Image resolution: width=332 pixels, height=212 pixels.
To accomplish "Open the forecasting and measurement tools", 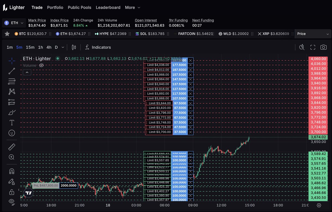I will click(12, 102).
